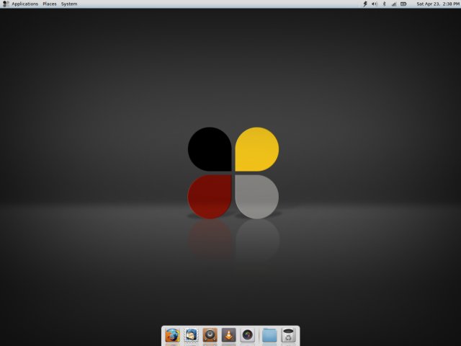The height and width of the screenshot is (346, 461).
Task: Open the Places menu
Action: [x=50, y=4]
